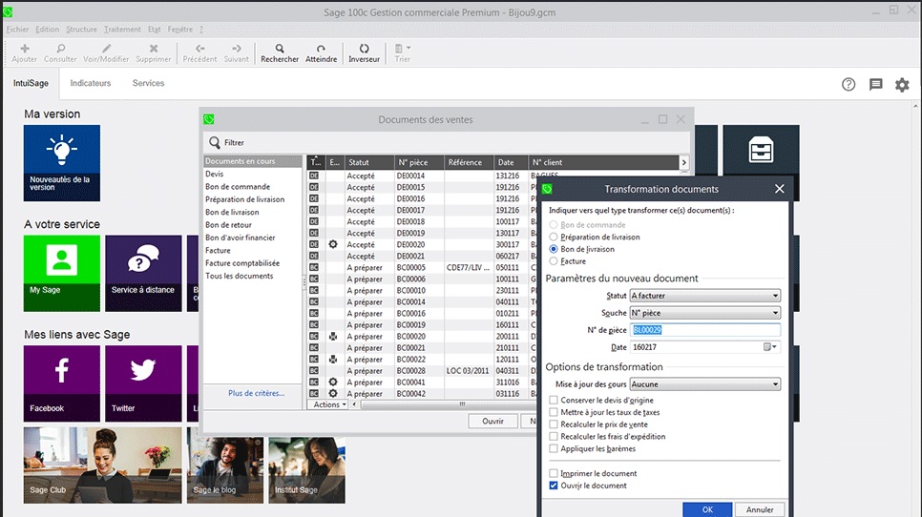Select Préparation de livraison radio option
The width and height of the screenshot is (922, 517).
tap(554, 237)
